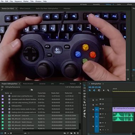
Task: Switch Project panel to Icon View
Action: [5, 133]
